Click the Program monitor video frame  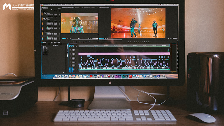point(138,23)
